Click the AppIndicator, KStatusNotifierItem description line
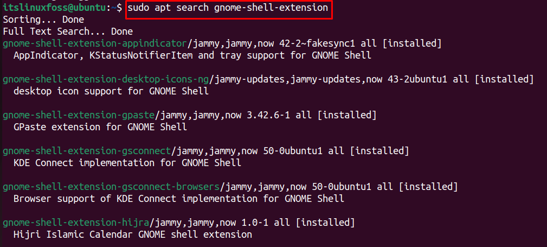 point(192,55)
